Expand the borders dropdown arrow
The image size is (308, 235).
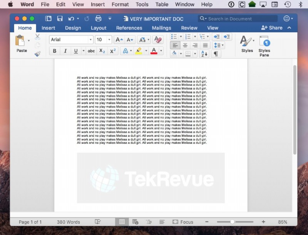[195, 54]
